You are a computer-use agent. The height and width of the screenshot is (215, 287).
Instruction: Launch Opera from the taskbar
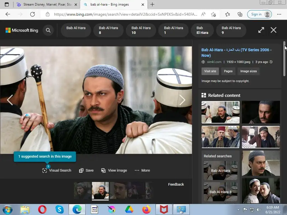click(42, 209)
